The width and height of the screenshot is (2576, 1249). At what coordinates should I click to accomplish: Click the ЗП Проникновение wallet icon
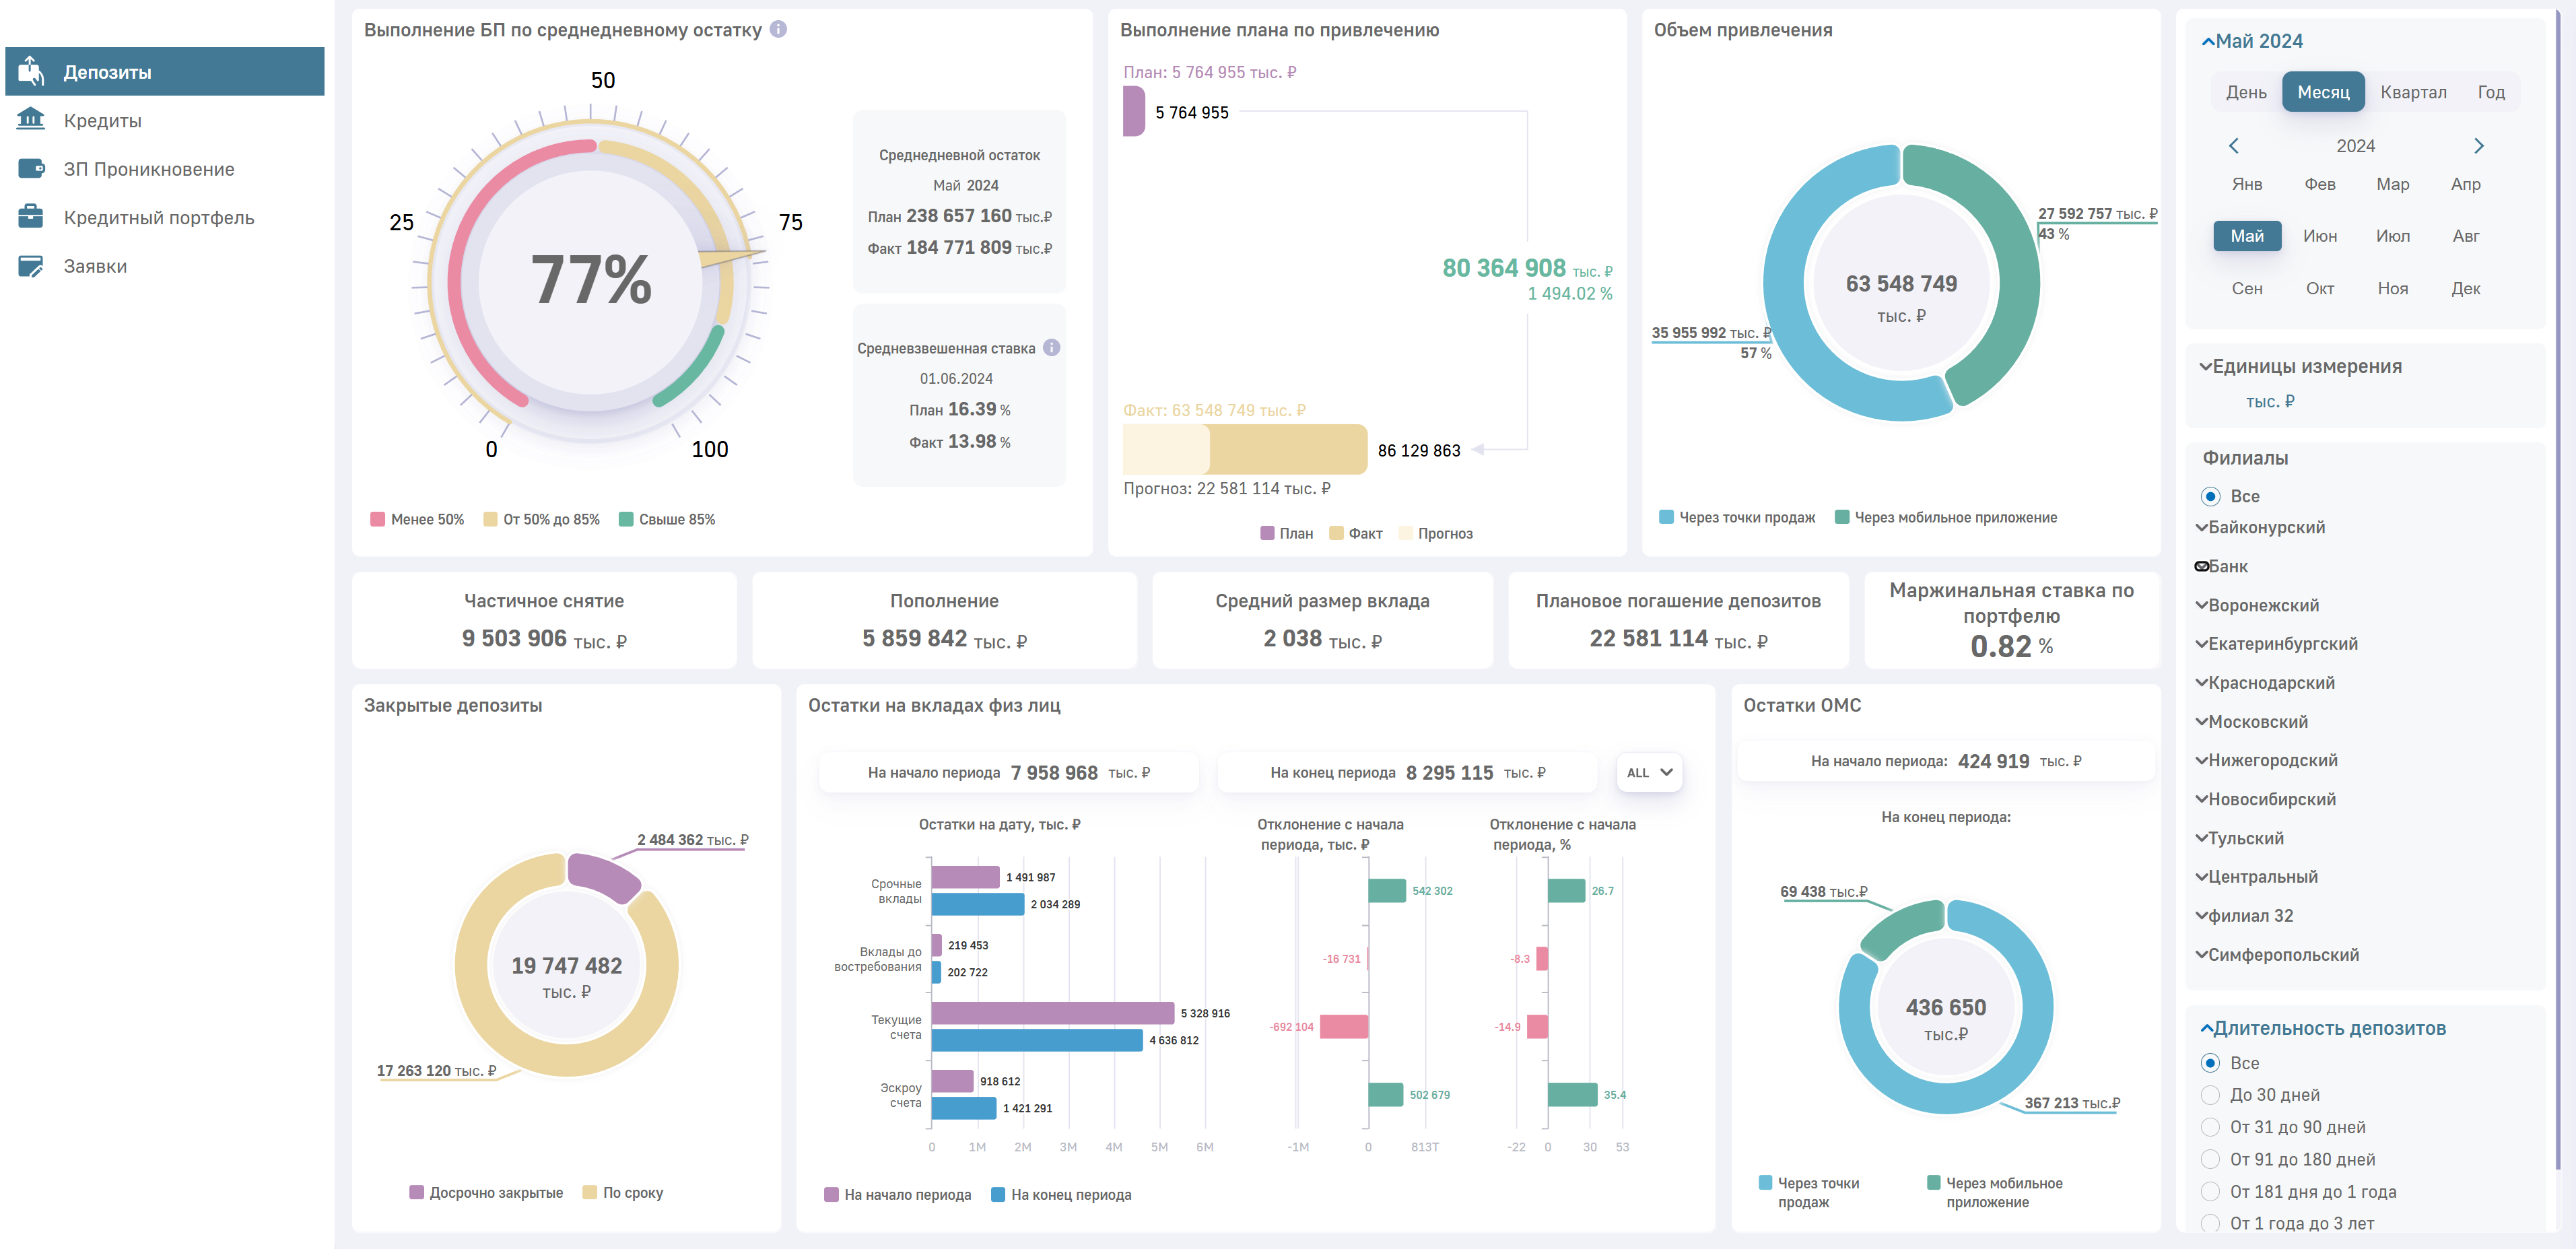[x=31, y=168]
